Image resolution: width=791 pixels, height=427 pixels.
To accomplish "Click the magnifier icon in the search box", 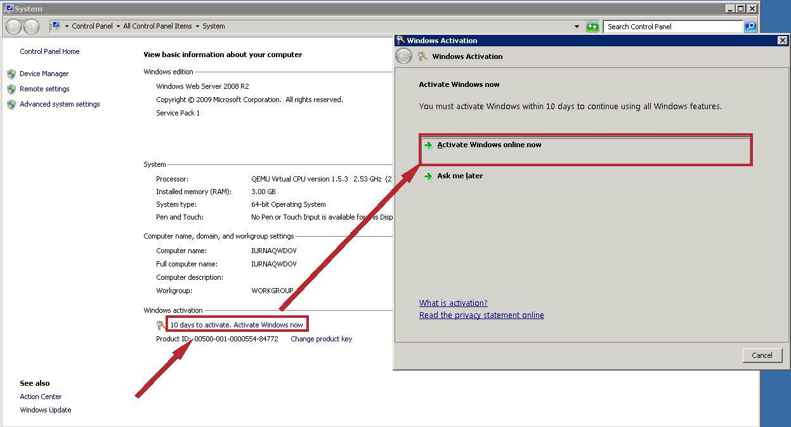I will click(751, 26).
